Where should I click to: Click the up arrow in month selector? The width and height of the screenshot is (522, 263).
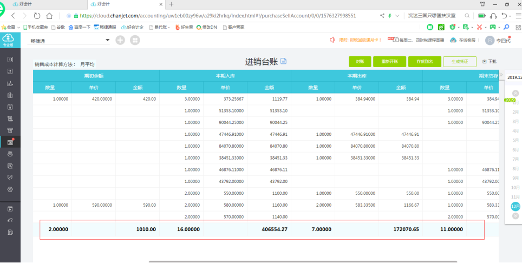tap(515, 93)
